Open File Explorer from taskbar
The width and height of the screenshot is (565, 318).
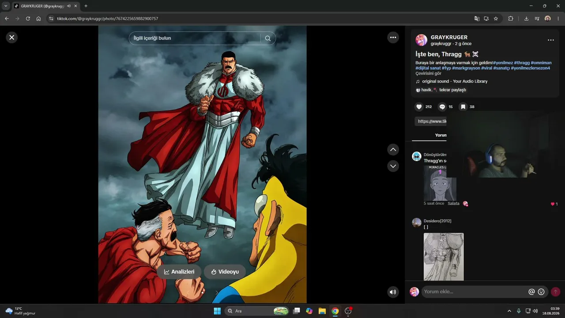[322, 311]
